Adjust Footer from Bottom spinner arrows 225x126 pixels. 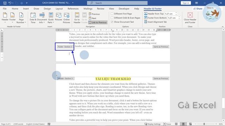click(x=179, y=18)
